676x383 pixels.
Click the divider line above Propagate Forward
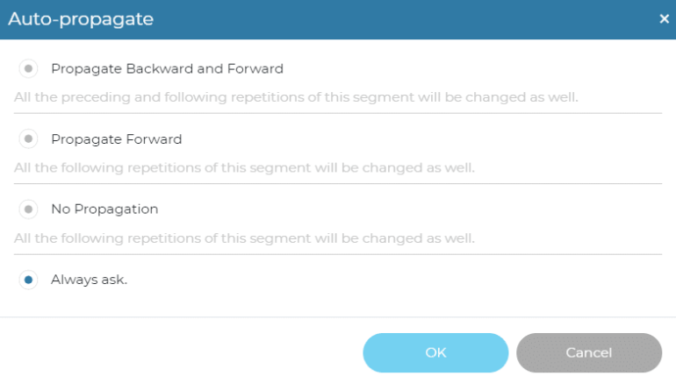338,113
